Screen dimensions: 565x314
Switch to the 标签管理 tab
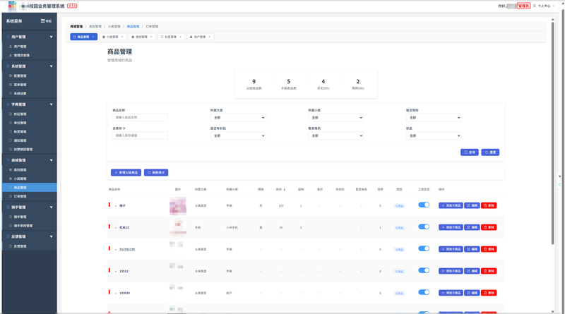169,37
